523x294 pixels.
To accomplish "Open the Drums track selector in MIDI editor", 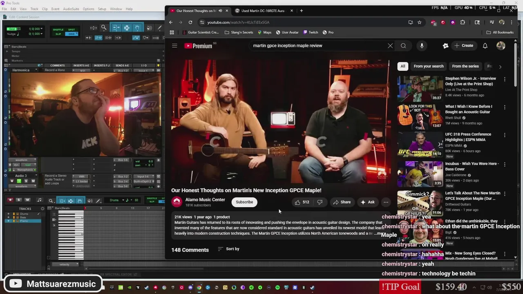I will (x=116, y=200).
